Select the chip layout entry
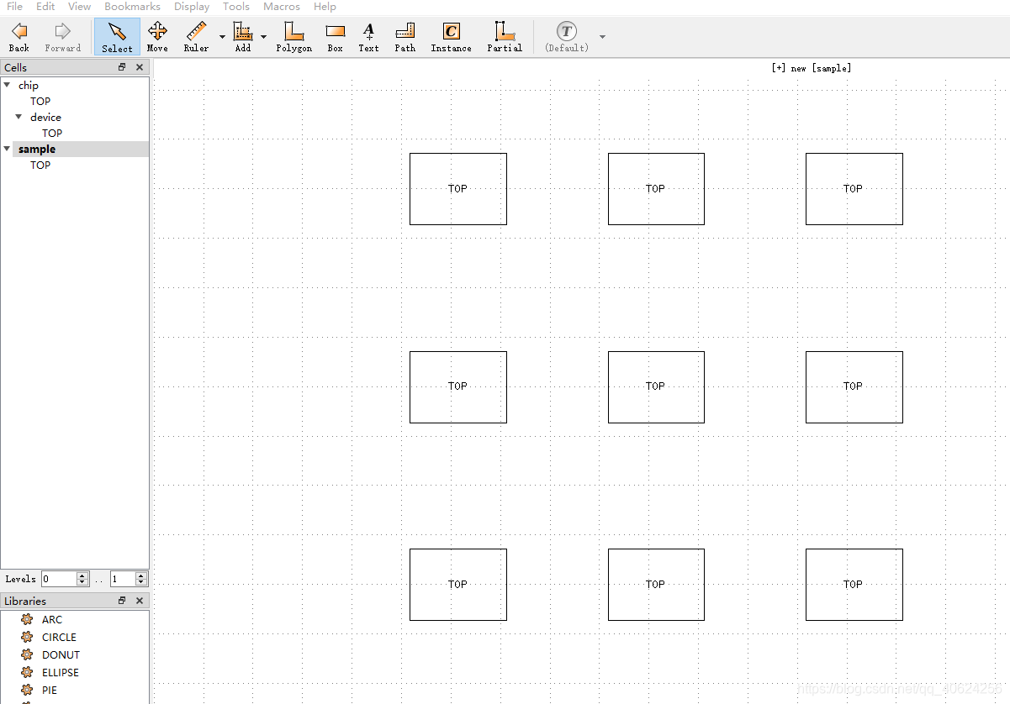 click(x=29, y=85)
